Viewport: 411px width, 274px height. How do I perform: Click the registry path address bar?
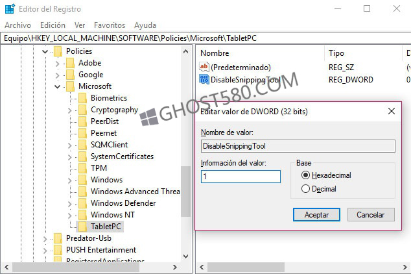coord(205,38)
